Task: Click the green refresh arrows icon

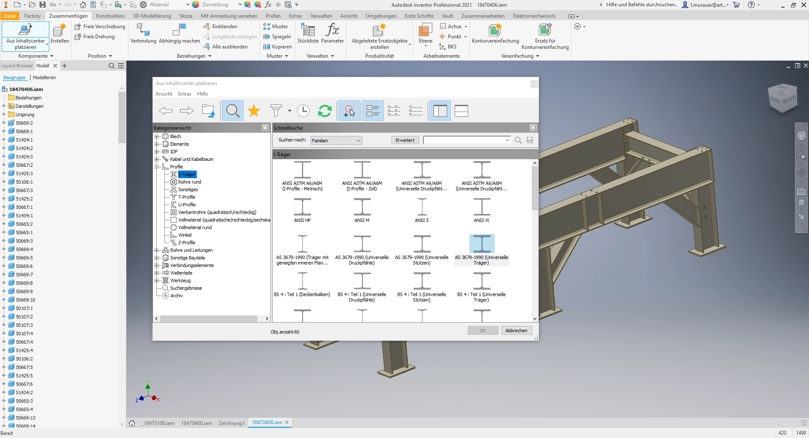Action: coord(324,111)
